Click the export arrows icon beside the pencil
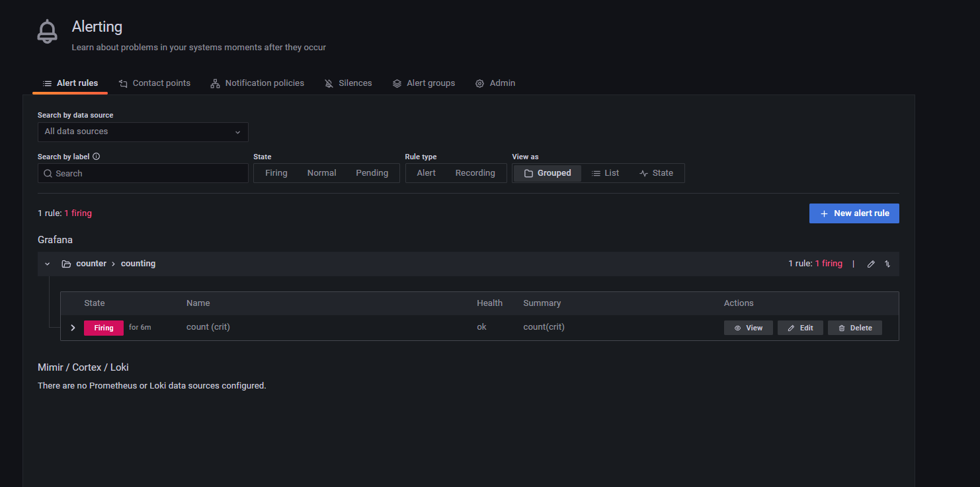 coord(887,263)
